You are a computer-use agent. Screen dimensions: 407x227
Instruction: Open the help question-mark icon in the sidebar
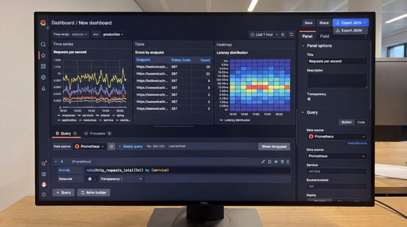44,194
